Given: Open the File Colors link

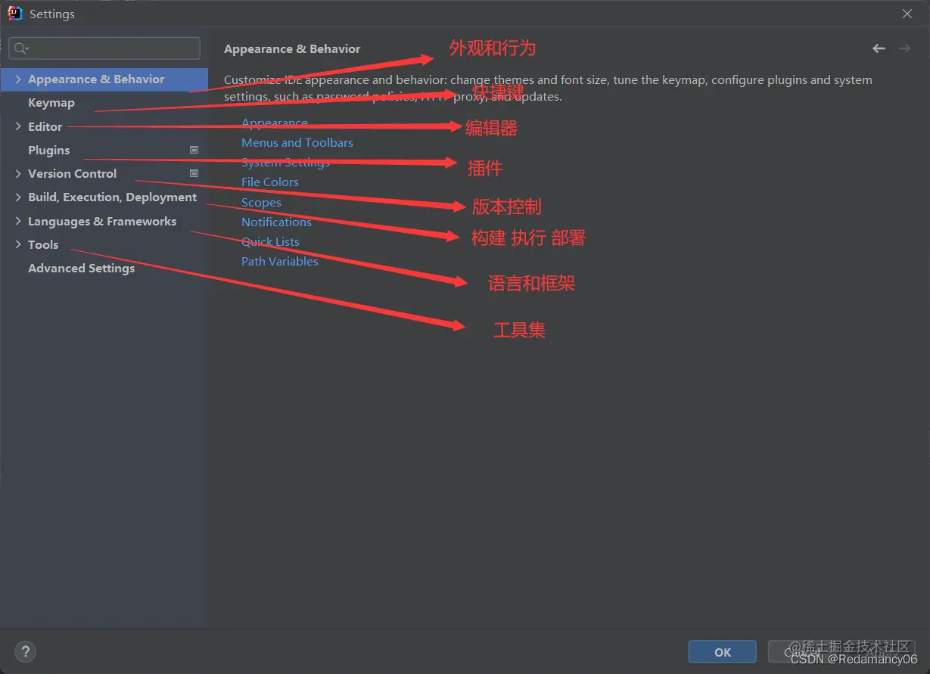Looking at the screenshot, I should [x=270, y=182].
